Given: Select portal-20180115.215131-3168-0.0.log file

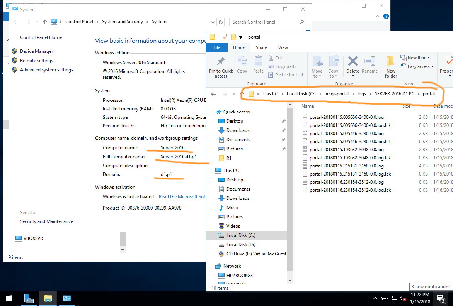Looking at the screenshot, I should pyautogui.click(x=346, y=166).
